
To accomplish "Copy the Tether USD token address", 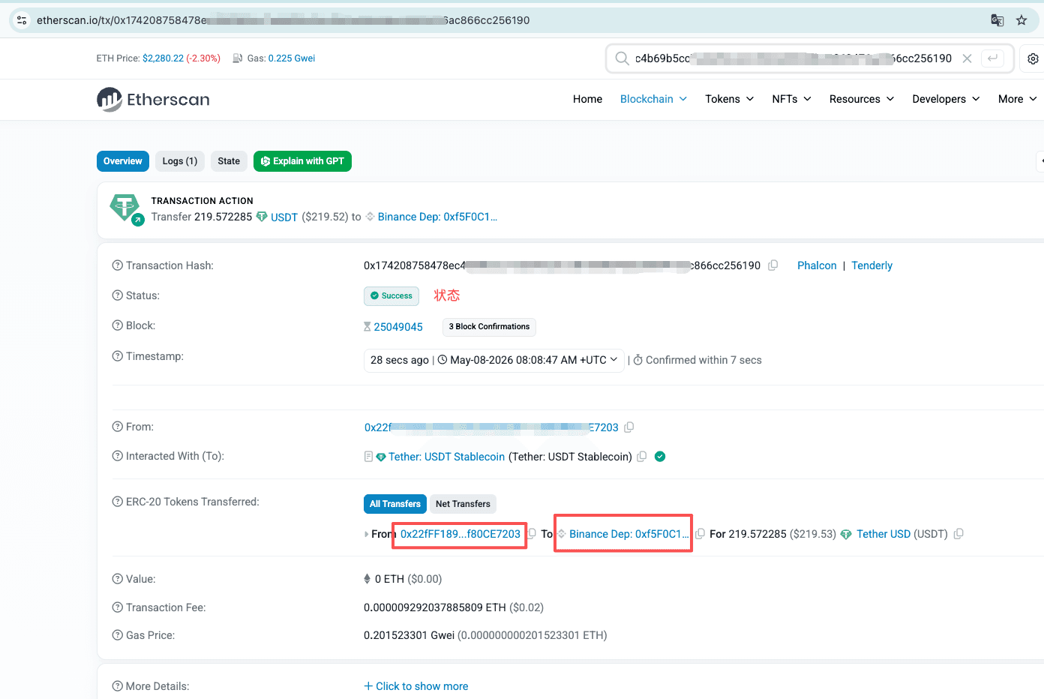I will click(958, 534).
